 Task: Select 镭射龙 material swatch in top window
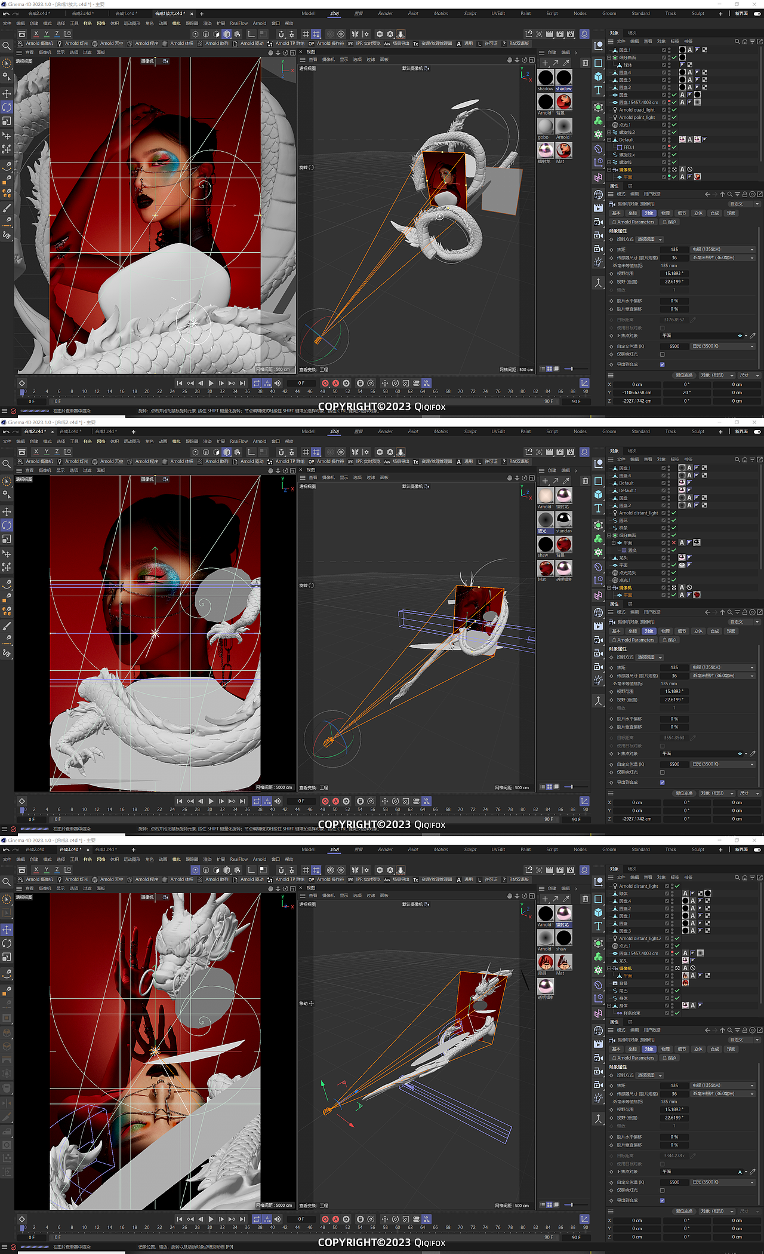546,150
